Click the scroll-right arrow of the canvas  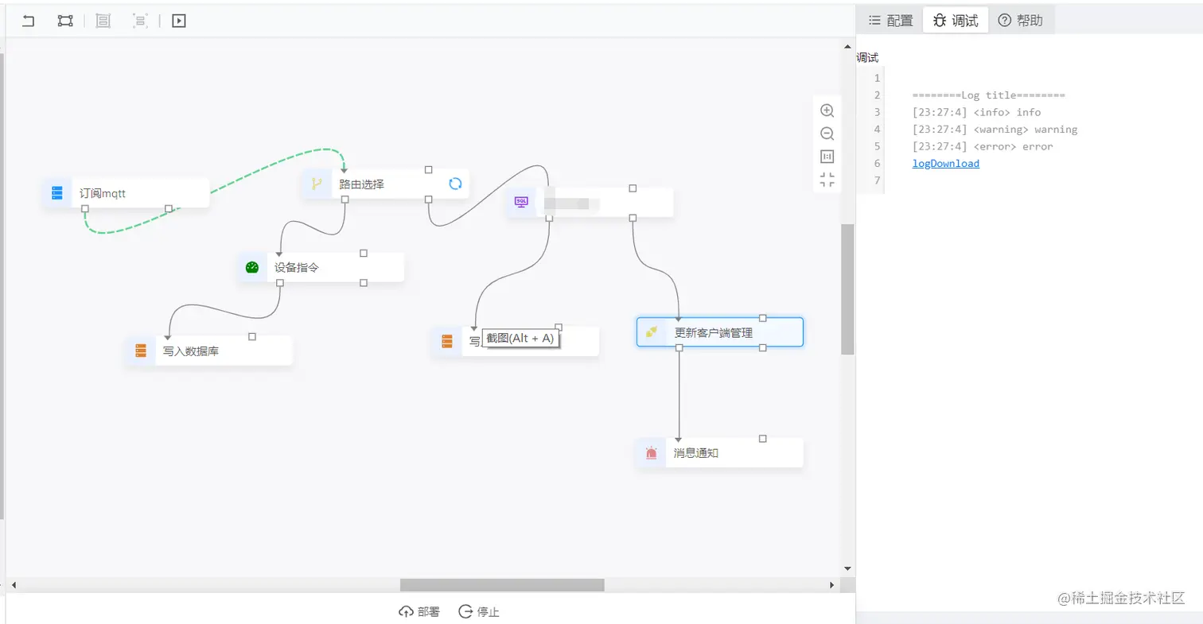point(832,585)
